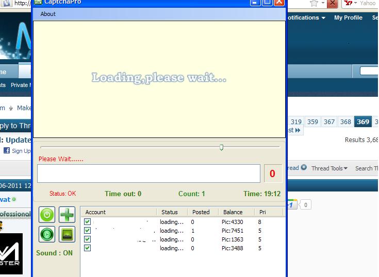
Task: Toggle the Sound : ON label
Action: [54, 253]
